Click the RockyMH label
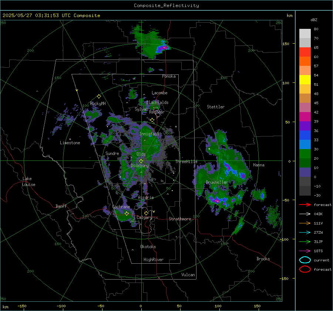Screen dimensions: 333x311 pyautogui.click(x=98, y=104)
